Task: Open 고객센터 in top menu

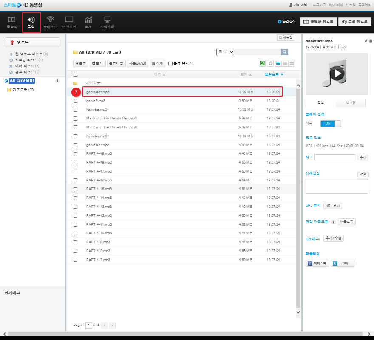Action: point(365,5)
